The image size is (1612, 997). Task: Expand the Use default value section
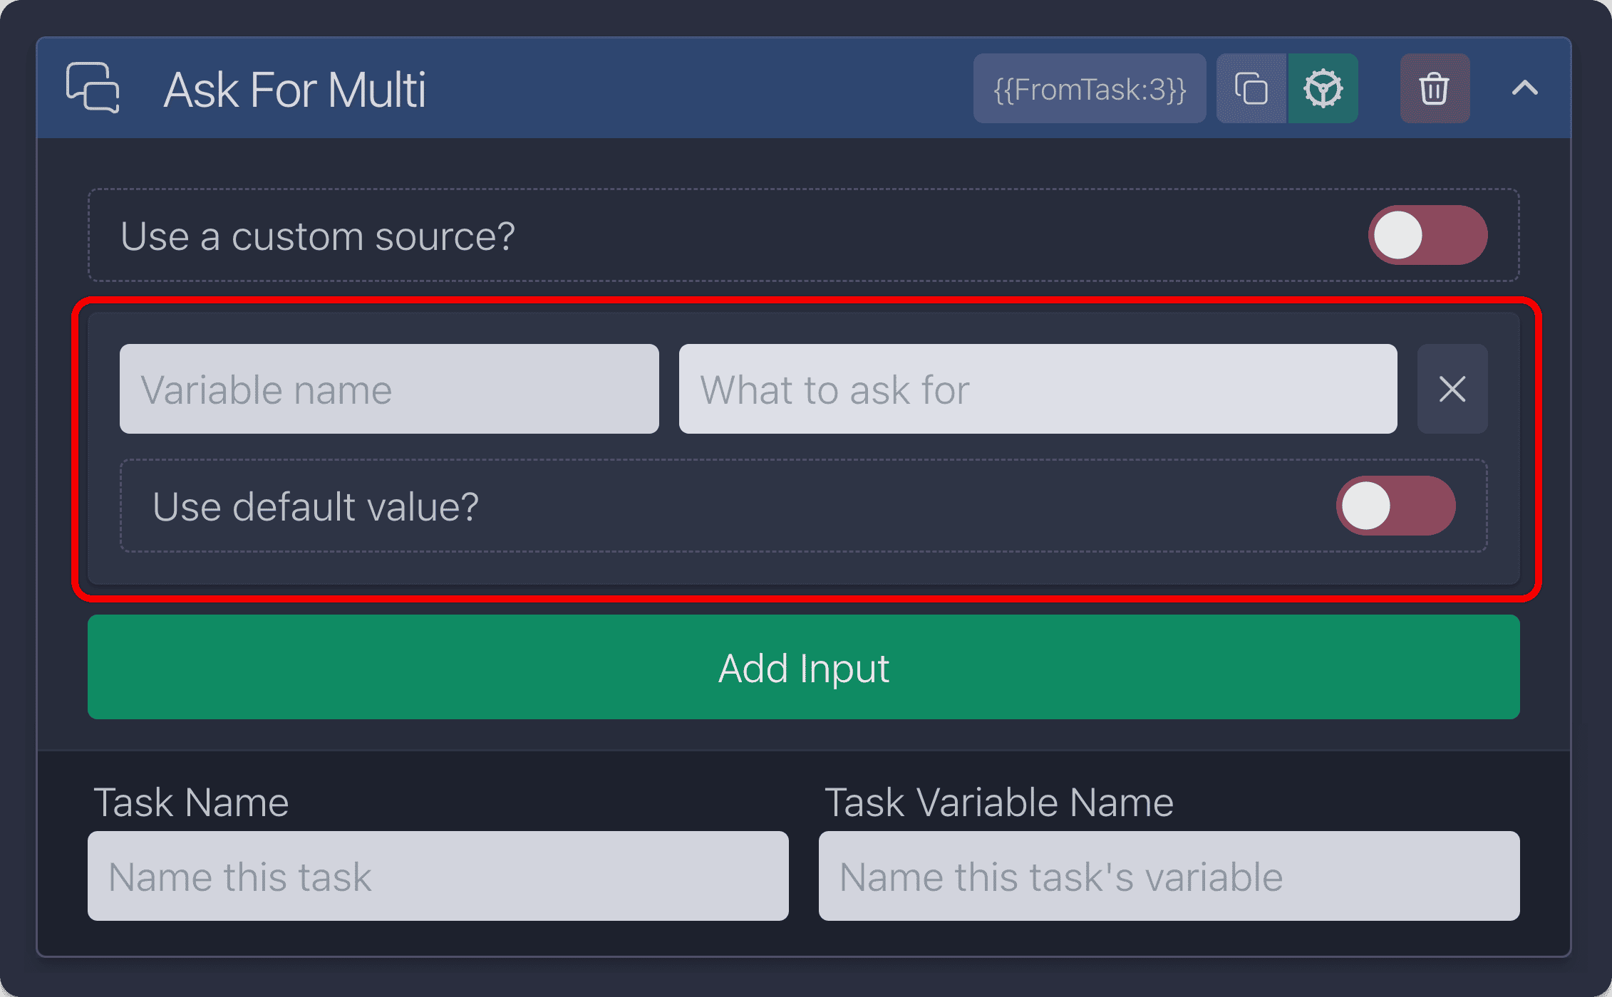(x=1395, y=506)
